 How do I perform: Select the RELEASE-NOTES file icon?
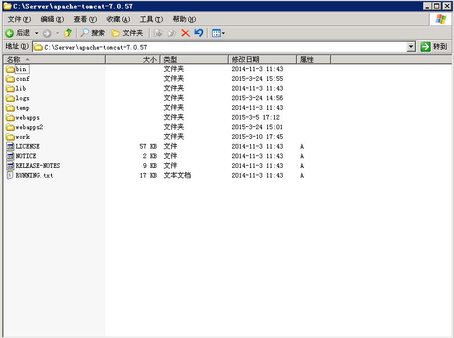tap(10, 166)
